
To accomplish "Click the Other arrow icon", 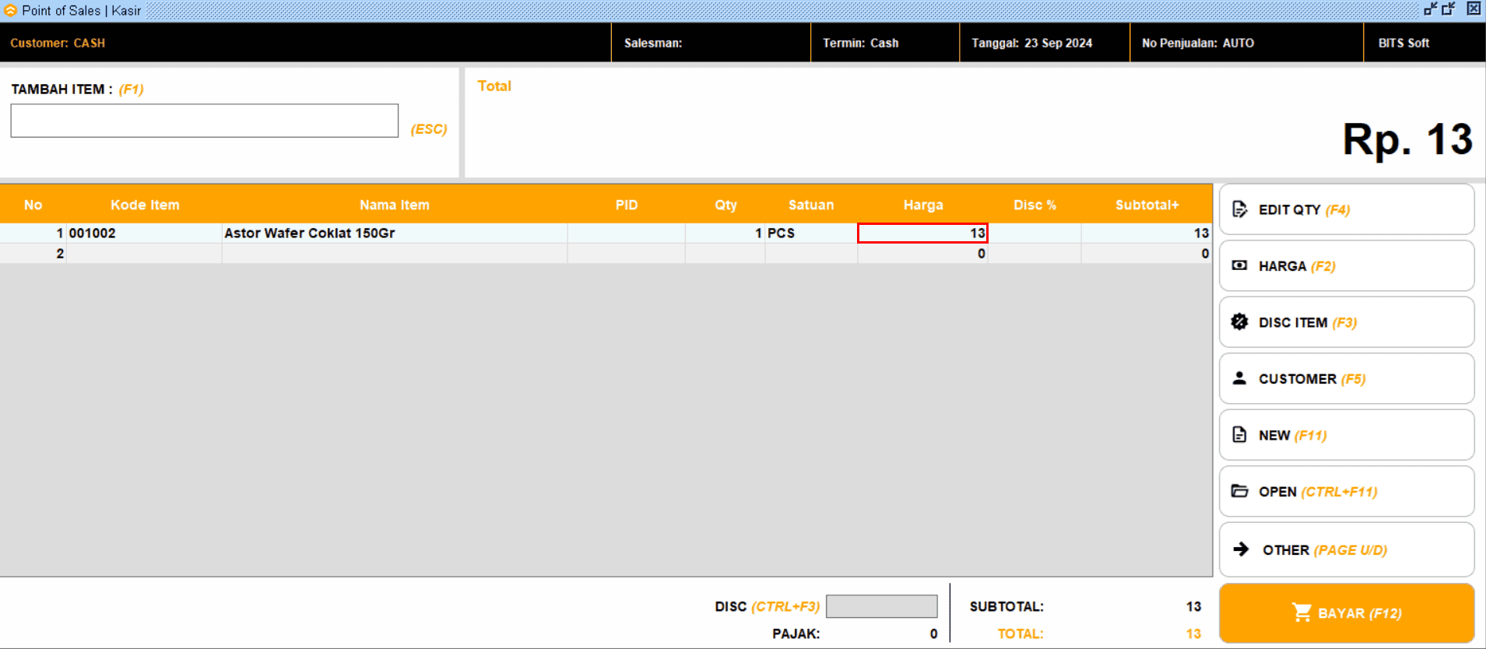I will click(1241, 549).
